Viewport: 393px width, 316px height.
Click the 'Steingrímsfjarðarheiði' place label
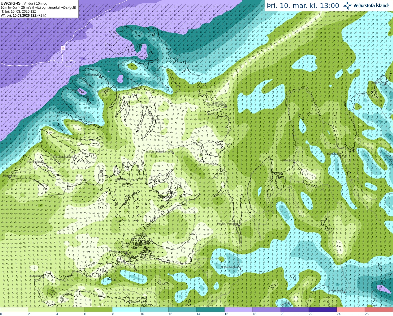coord(160,152)
